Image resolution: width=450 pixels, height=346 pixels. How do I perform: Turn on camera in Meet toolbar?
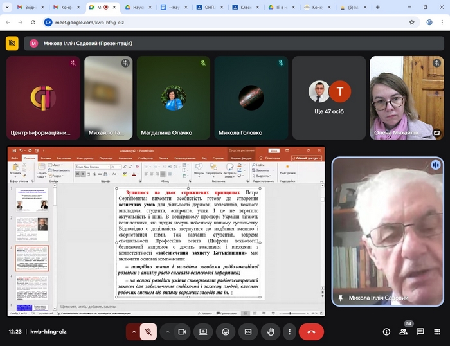182,332
